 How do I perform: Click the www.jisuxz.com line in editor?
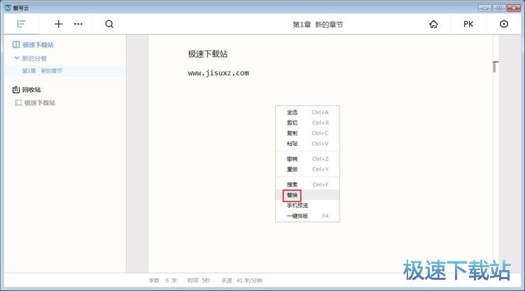click(x=218, y=73)
